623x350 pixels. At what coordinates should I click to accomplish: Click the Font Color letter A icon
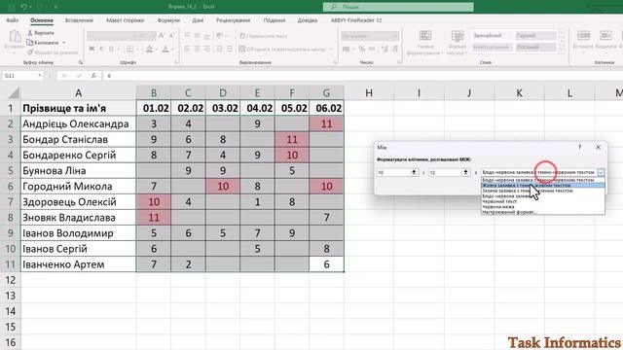point(165,49)
